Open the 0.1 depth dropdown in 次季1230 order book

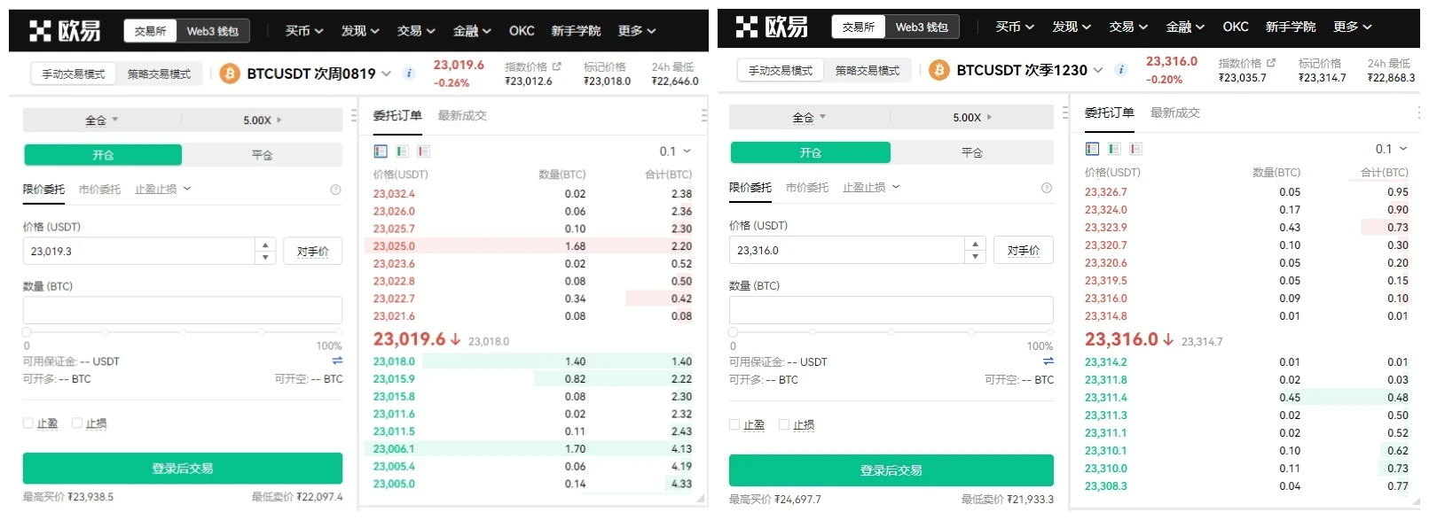(x=1391, y=149)
